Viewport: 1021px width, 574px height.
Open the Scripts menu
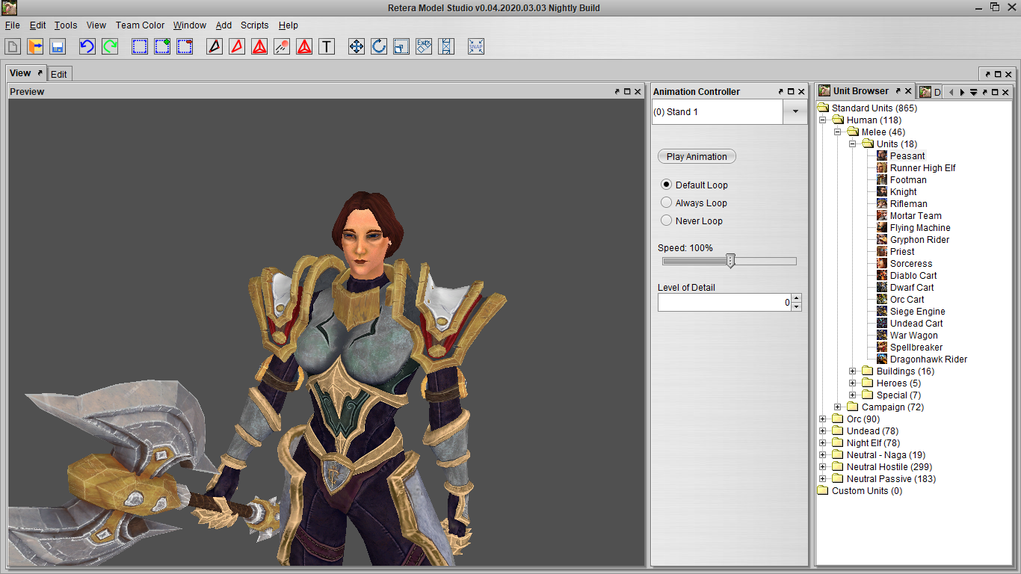pyautogui.click(x=254, y=25)
